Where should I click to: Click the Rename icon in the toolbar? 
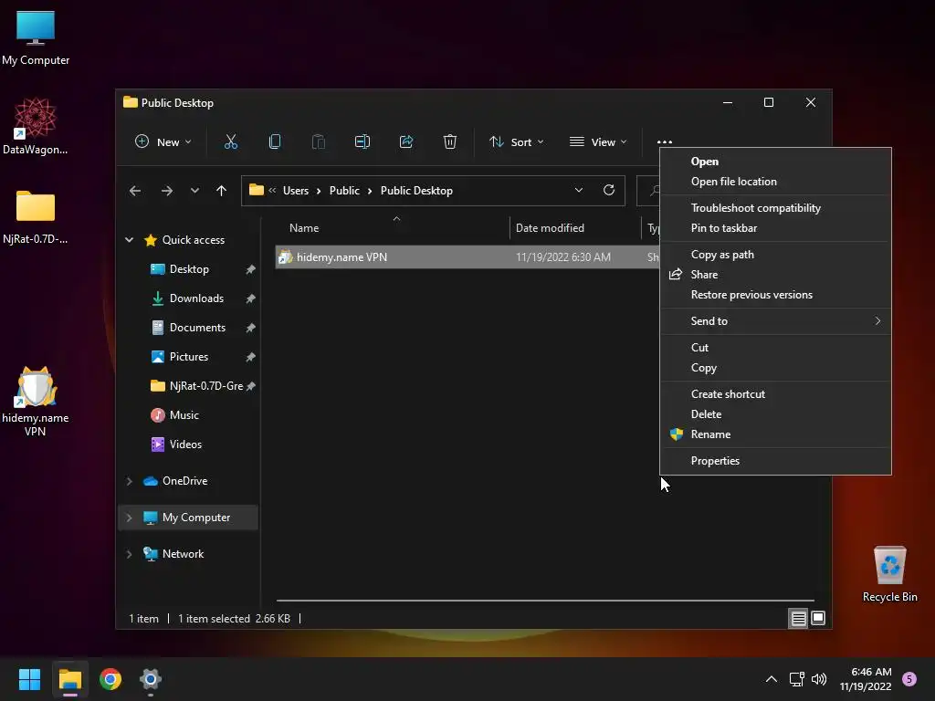(x=362, y=141)
